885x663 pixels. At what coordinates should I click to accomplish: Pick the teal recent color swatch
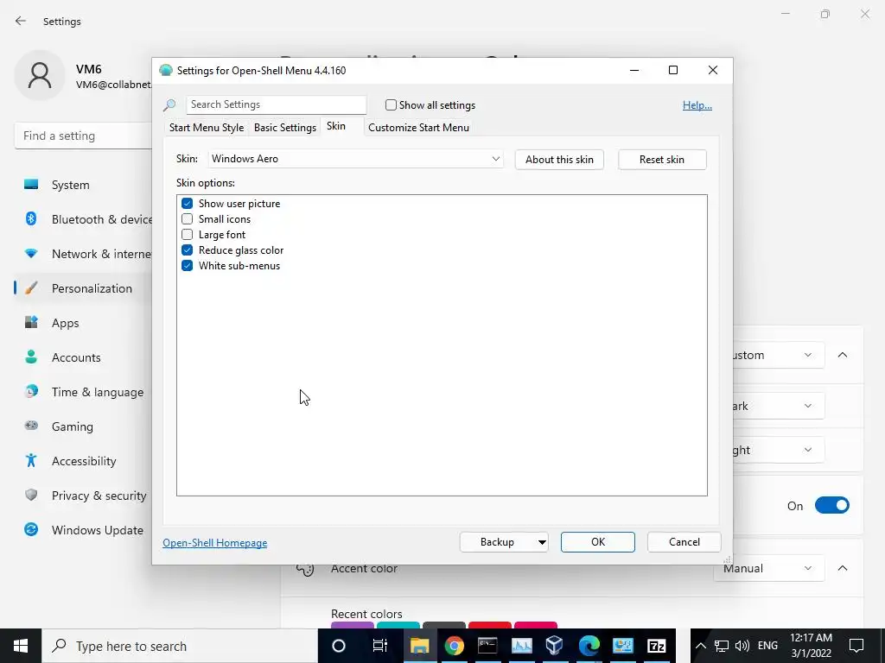(398, 625)
